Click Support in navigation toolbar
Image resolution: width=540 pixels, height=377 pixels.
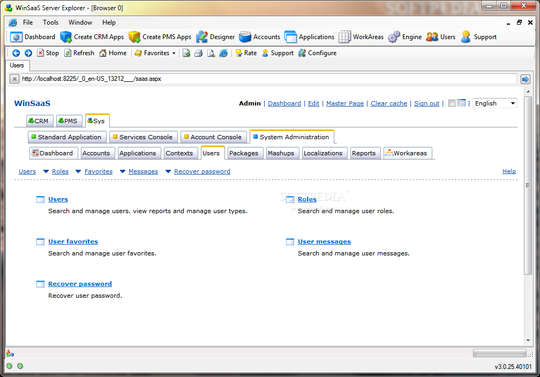click(x=277, y=53)
